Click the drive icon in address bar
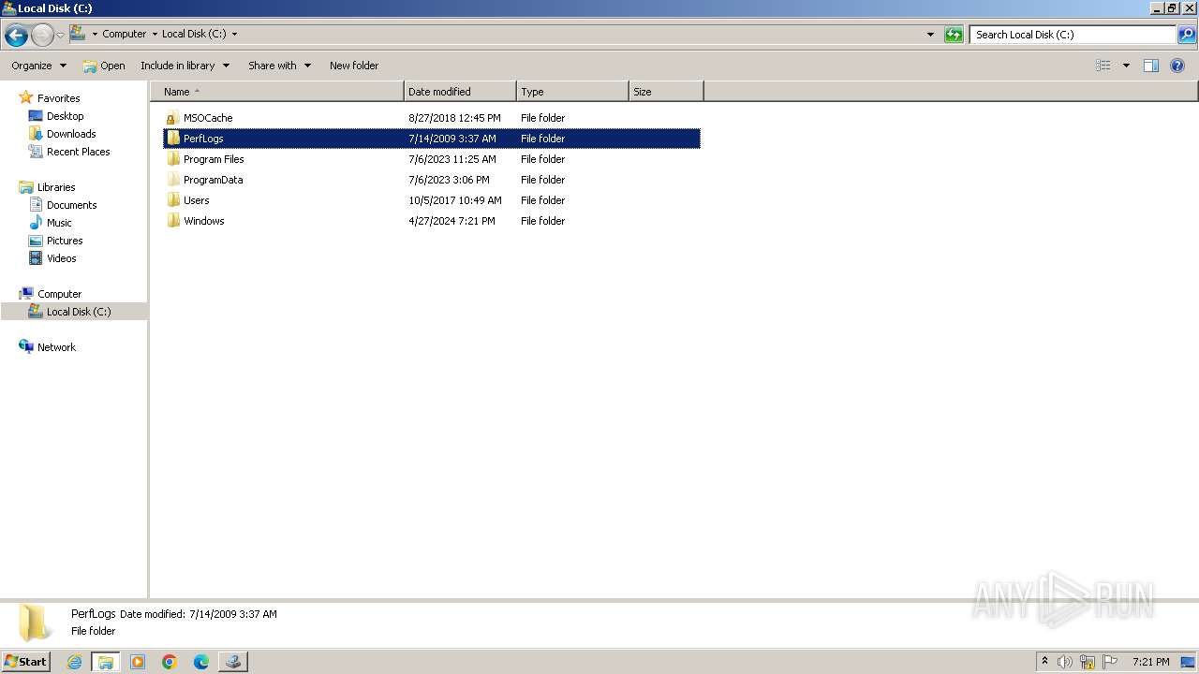The image size is (1199, 674). point(78,34)
